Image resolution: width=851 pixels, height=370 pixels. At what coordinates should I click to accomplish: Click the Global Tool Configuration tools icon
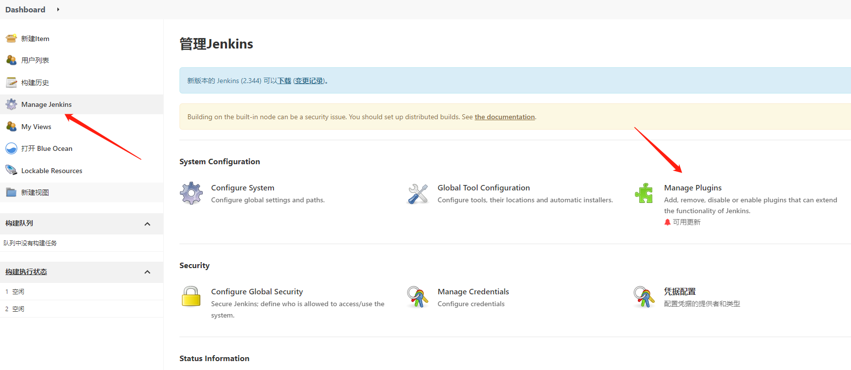[x=418, y=193]
